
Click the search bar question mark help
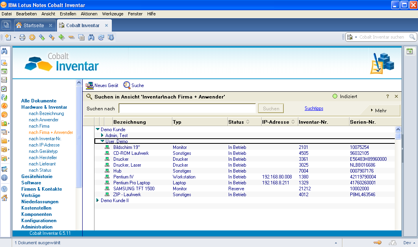388,96
